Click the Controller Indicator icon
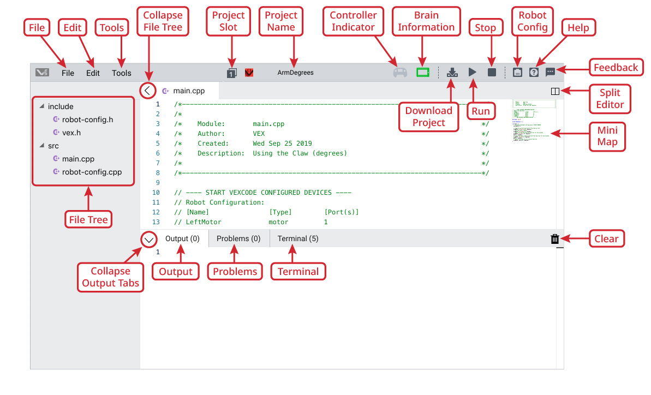Screen dimensions: 651x395 pos(399,71)
